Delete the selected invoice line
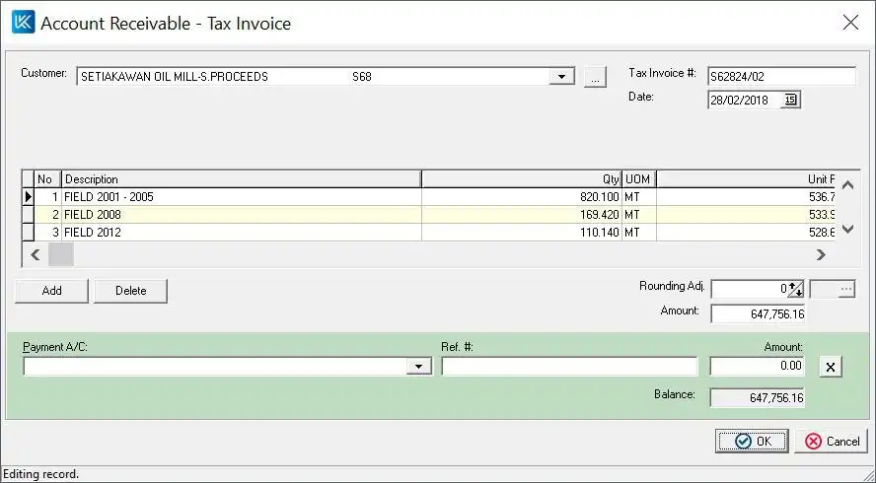 [131, 291]
